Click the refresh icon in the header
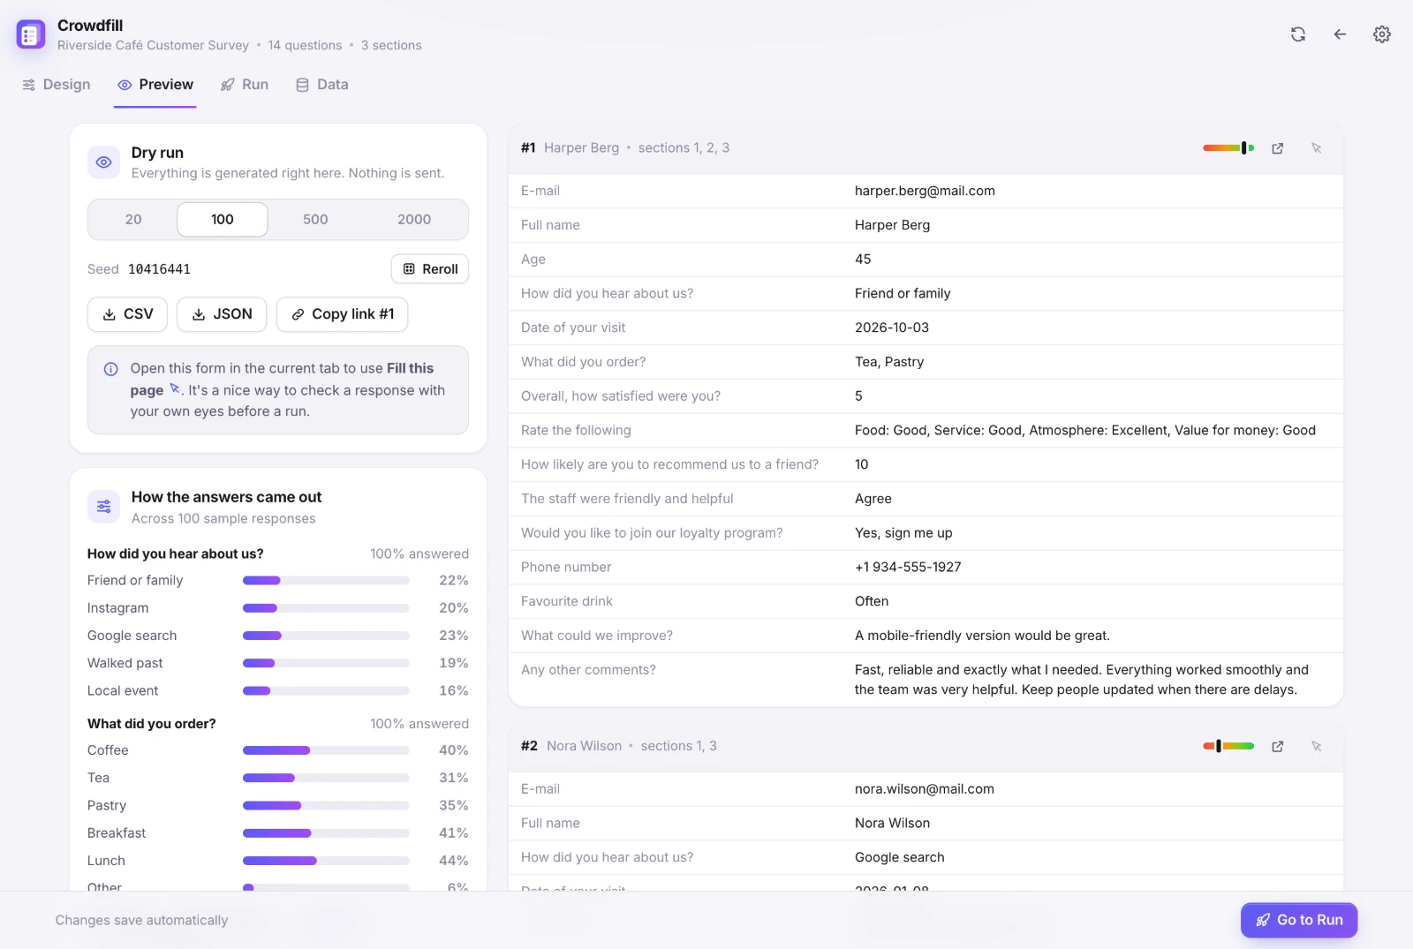Viewport: 1413px width, 949px height. pyautogui.click(x=1297, y=34)
